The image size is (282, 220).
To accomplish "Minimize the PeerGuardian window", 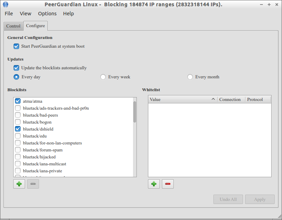I will pos(261,5).
